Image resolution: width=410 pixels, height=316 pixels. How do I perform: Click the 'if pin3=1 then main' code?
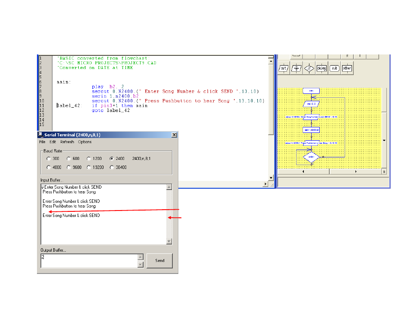(x=119, y=105)
